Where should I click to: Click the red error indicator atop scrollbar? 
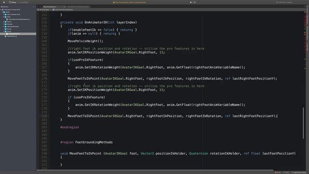[305, 12]
